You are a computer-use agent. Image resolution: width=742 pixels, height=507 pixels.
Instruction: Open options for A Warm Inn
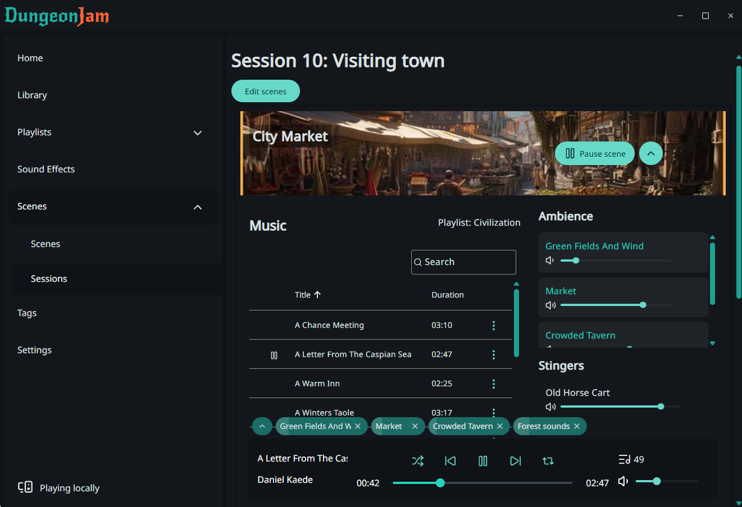tap(494, 383)
